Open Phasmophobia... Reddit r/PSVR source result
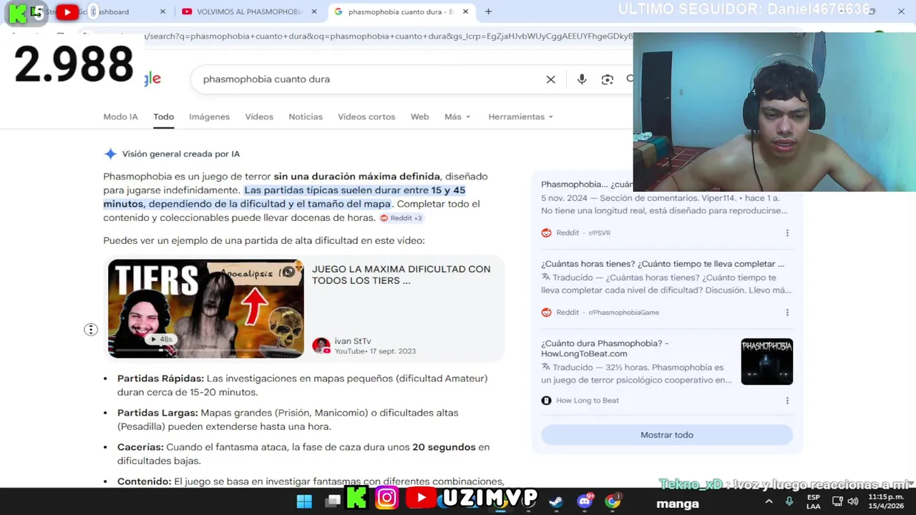This screenshot has width=916, height=515. click(x=587, y=185)
